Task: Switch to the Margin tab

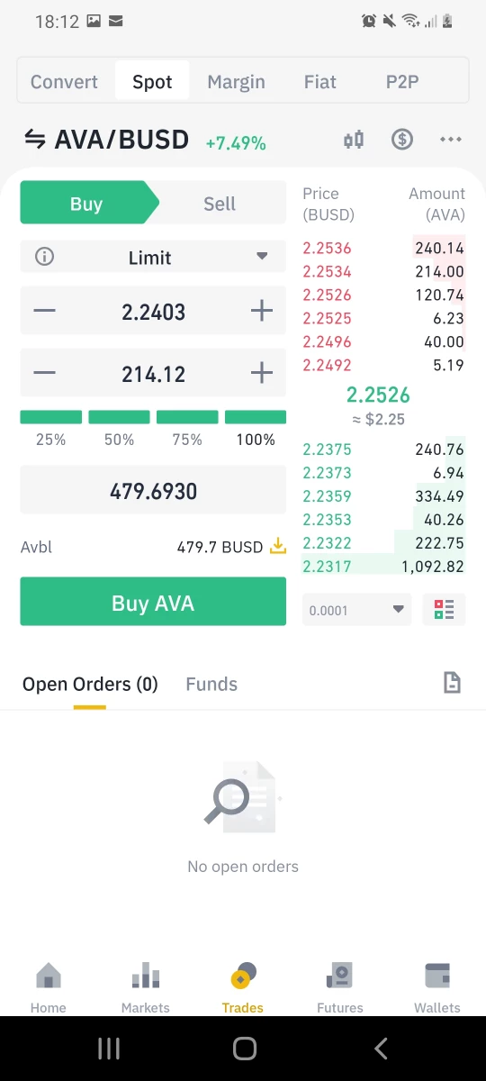Action: point(236,82)
